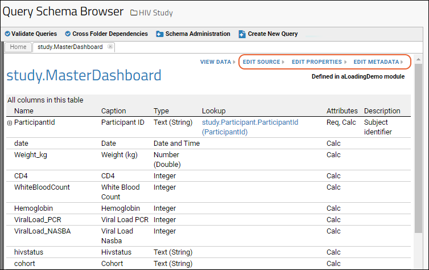
Task: Click the Schema Administration button
Action: tap(197, 34)
